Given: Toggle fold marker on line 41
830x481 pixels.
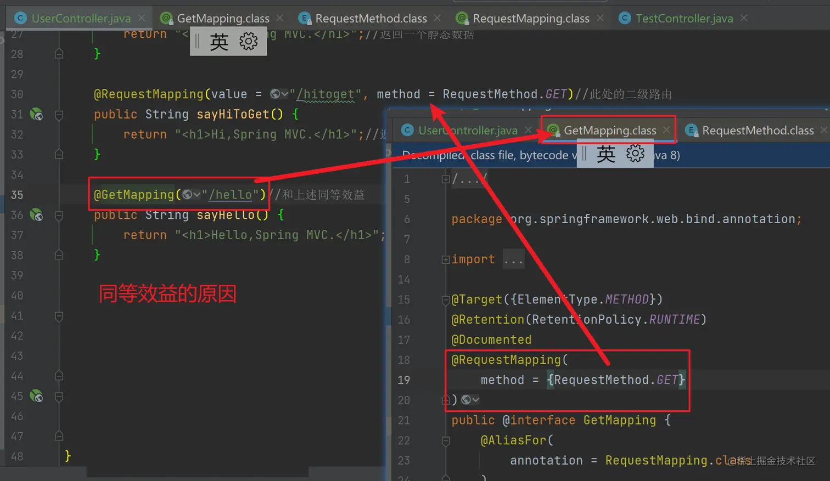Looking at the screenshot, I should [59, 316].
